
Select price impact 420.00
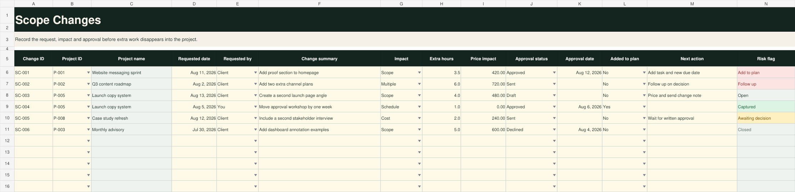click(x=483, y=73)
